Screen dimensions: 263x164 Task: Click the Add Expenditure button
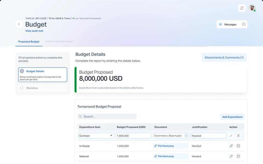[232, 117]
